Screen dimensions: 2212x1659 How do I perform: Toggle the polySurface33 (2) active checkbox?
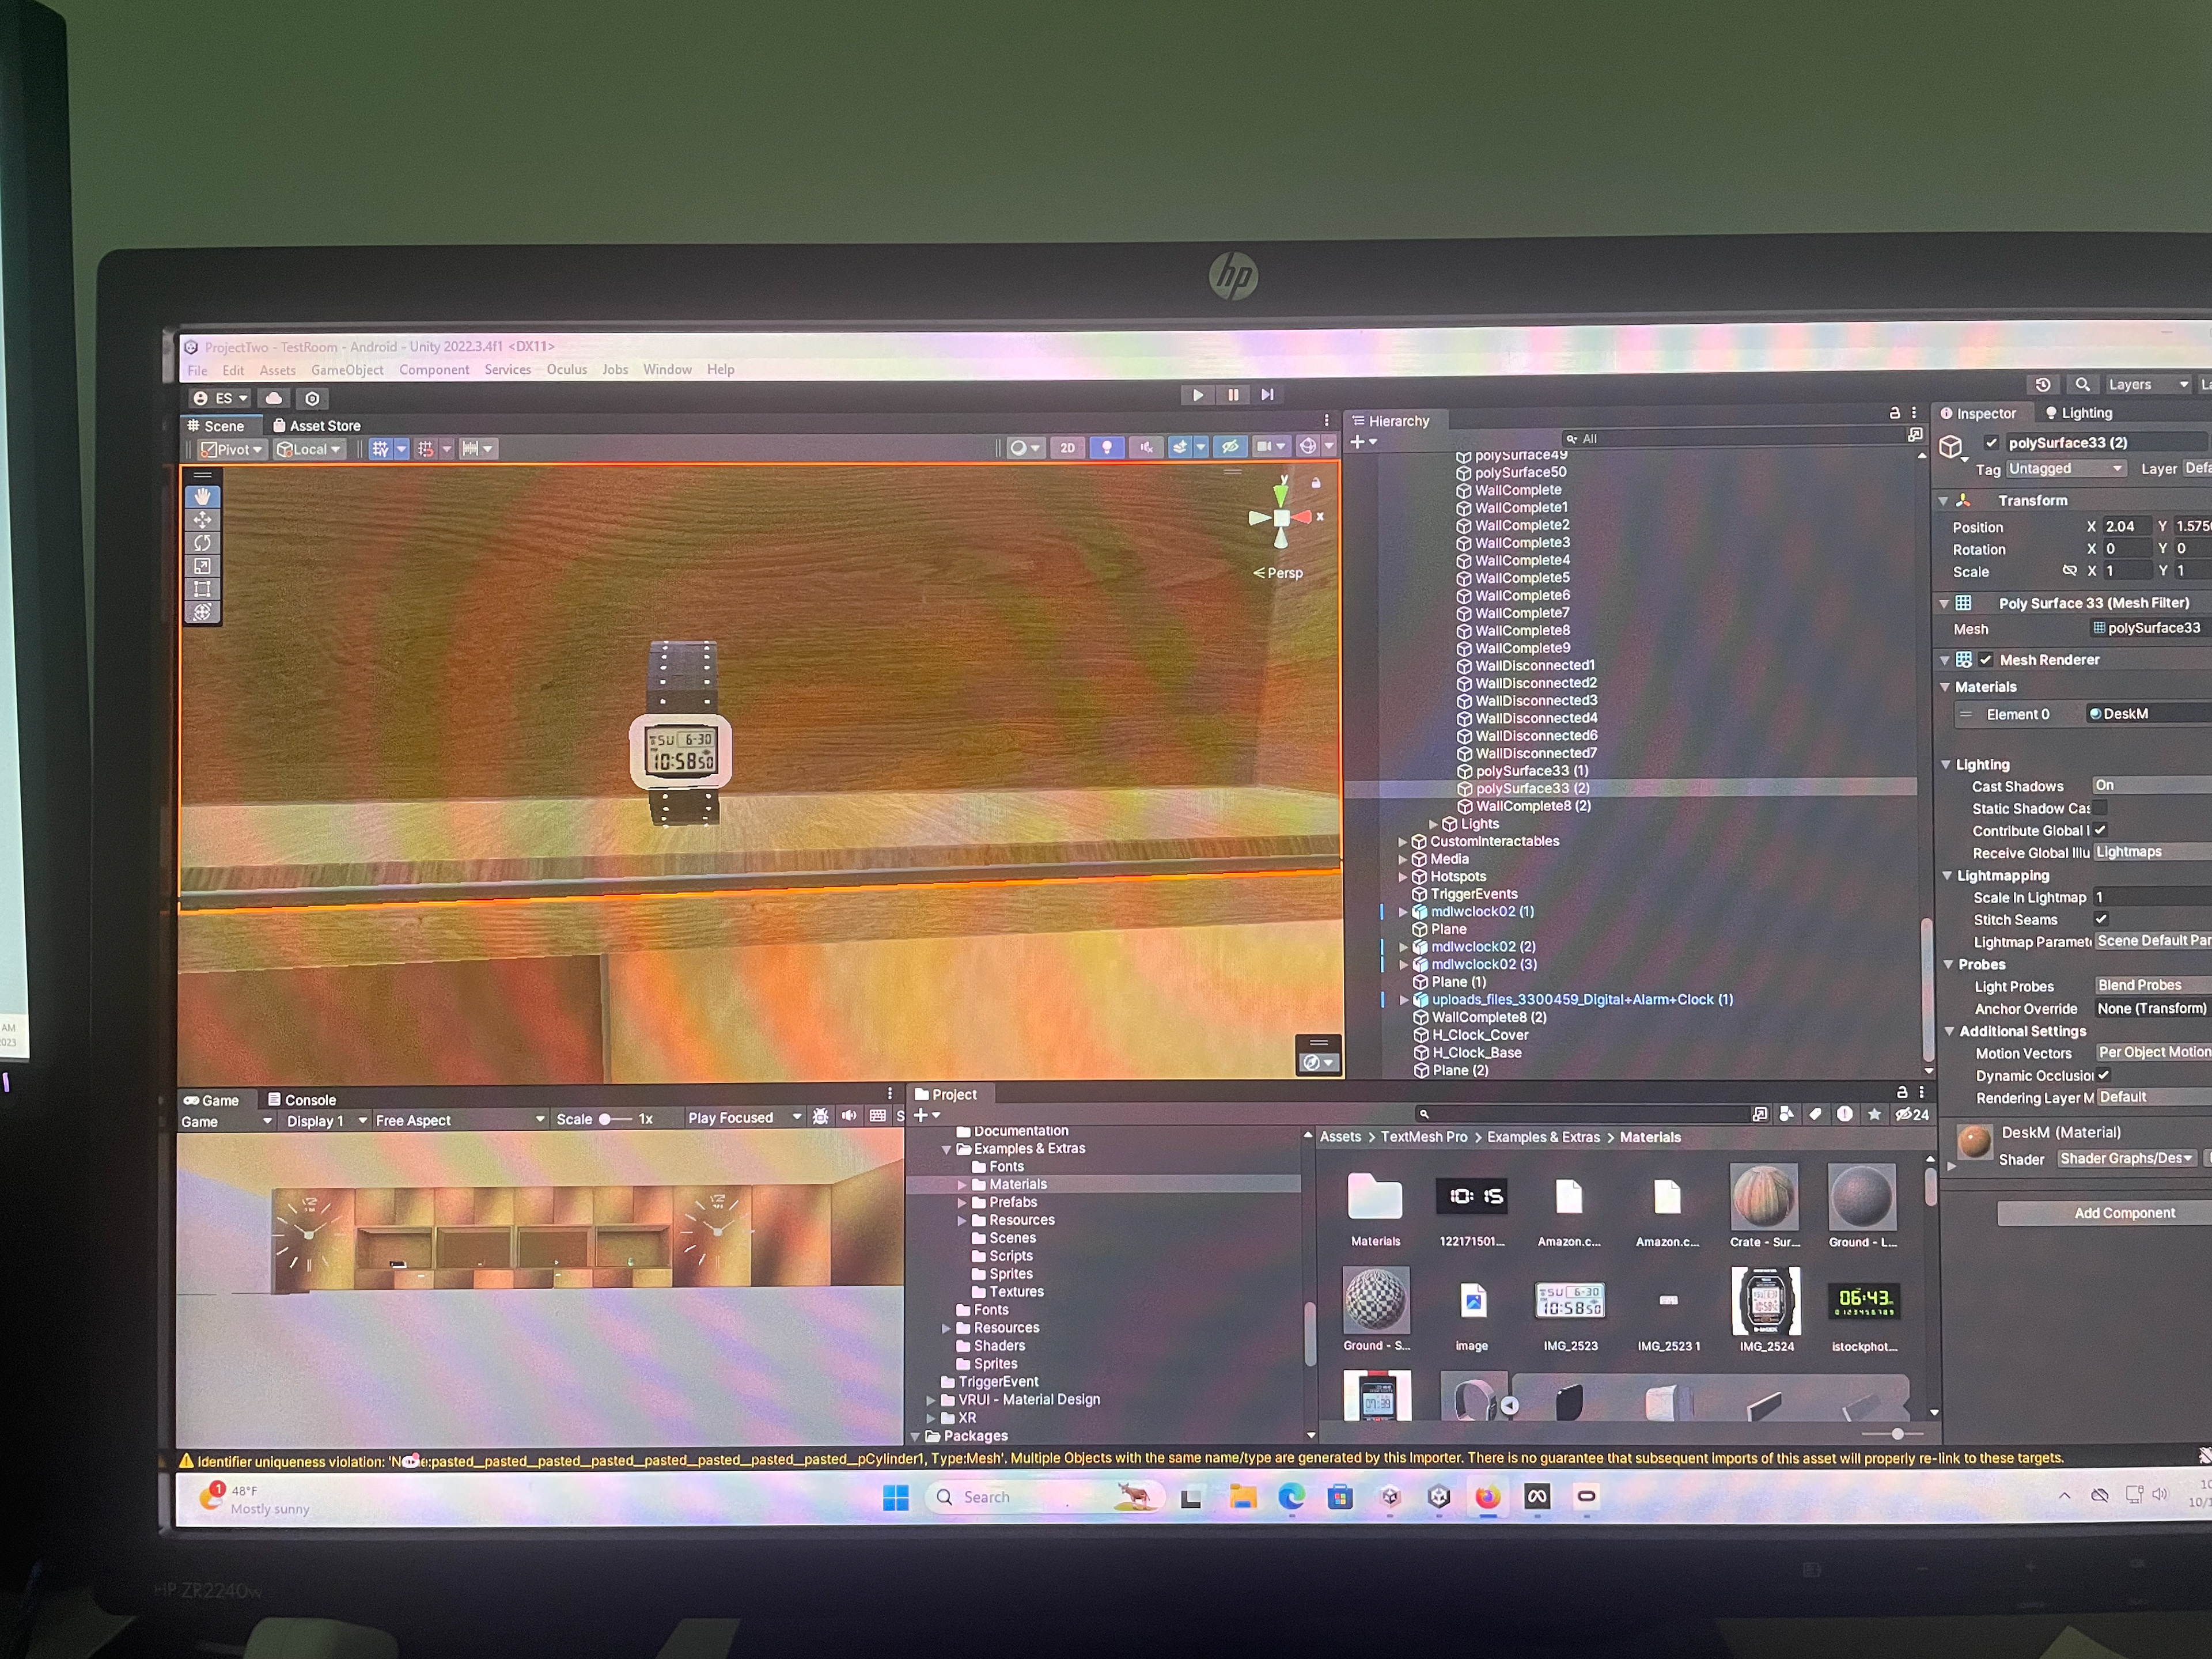[1991, 443]
